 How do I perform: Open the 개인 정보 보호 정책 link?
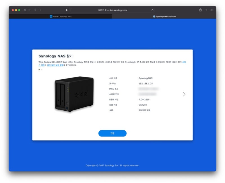[55, 65]
